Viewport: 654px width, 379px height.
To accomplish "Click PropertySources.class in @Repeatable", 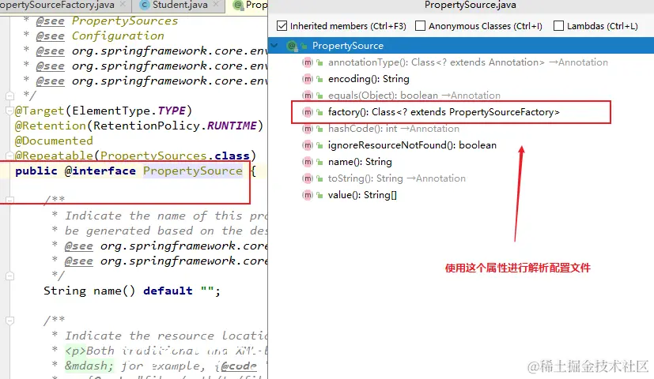I will pyautogui.click(x=175, y=156).
